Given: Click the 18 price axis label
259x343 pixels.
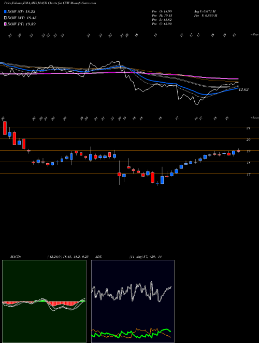Looking at the screenshot, I should [248, 163].
